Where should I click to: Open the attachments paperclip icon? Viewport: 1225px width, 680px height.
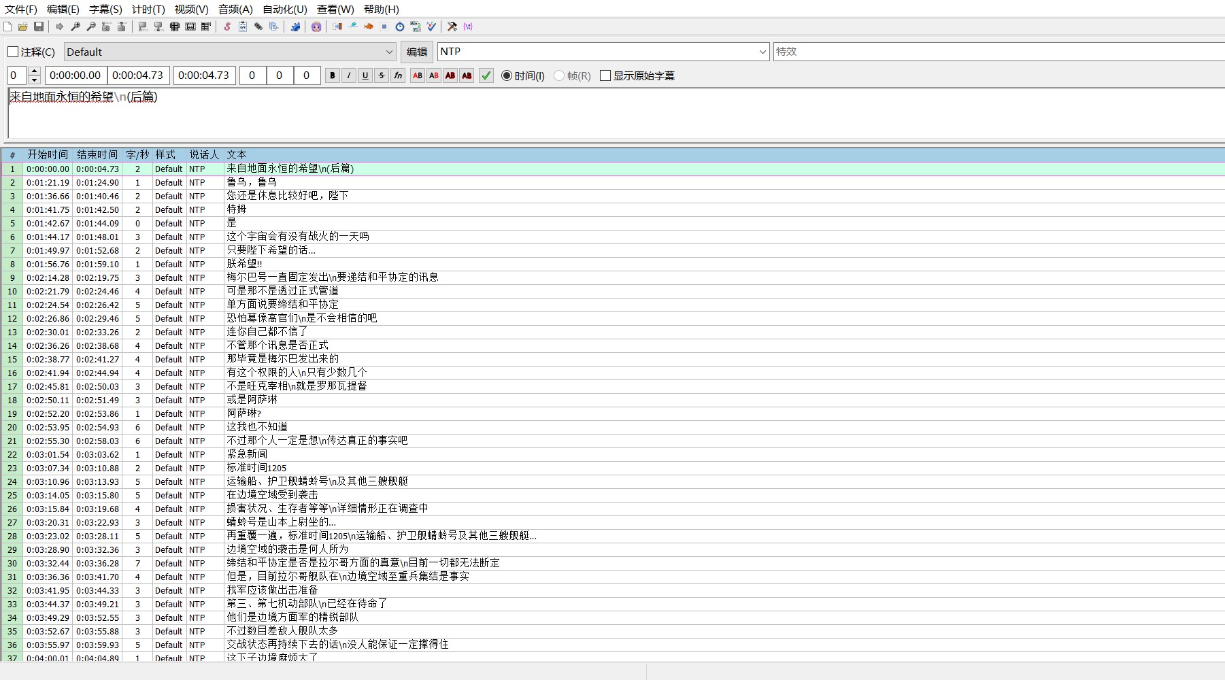click(258, 27)
